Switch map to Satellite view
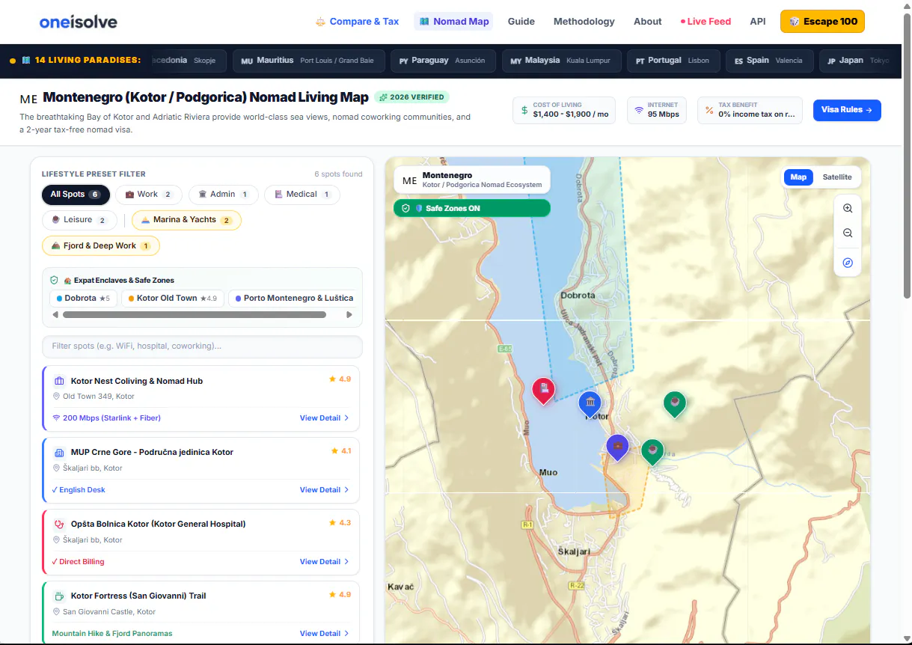 [836, 177]
